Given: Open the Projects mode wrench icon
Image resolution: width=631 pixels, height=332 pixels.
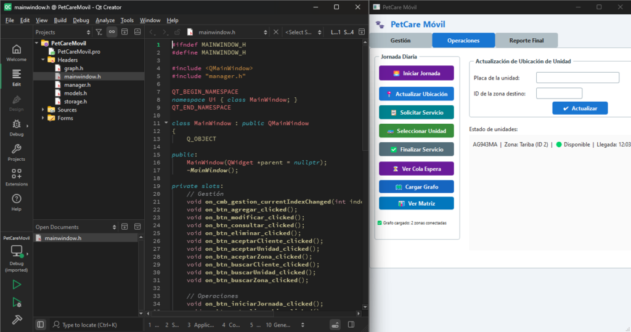Looking at the screenshot, I should tap(16, 153).
